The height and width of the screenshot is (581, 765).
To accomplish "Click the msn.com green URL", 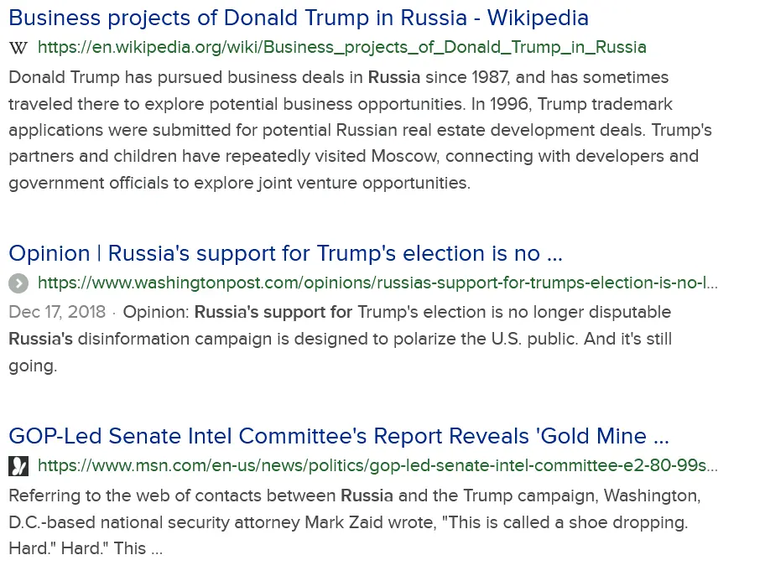I will click(x=377, y=465).
